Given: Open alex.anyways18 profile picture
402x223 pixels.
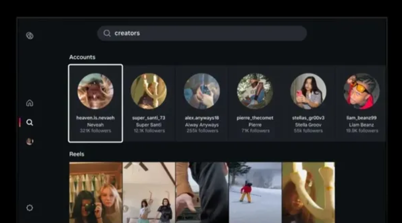Looking at the screenshot, I should pyautogui.click(x=202, y=91).
